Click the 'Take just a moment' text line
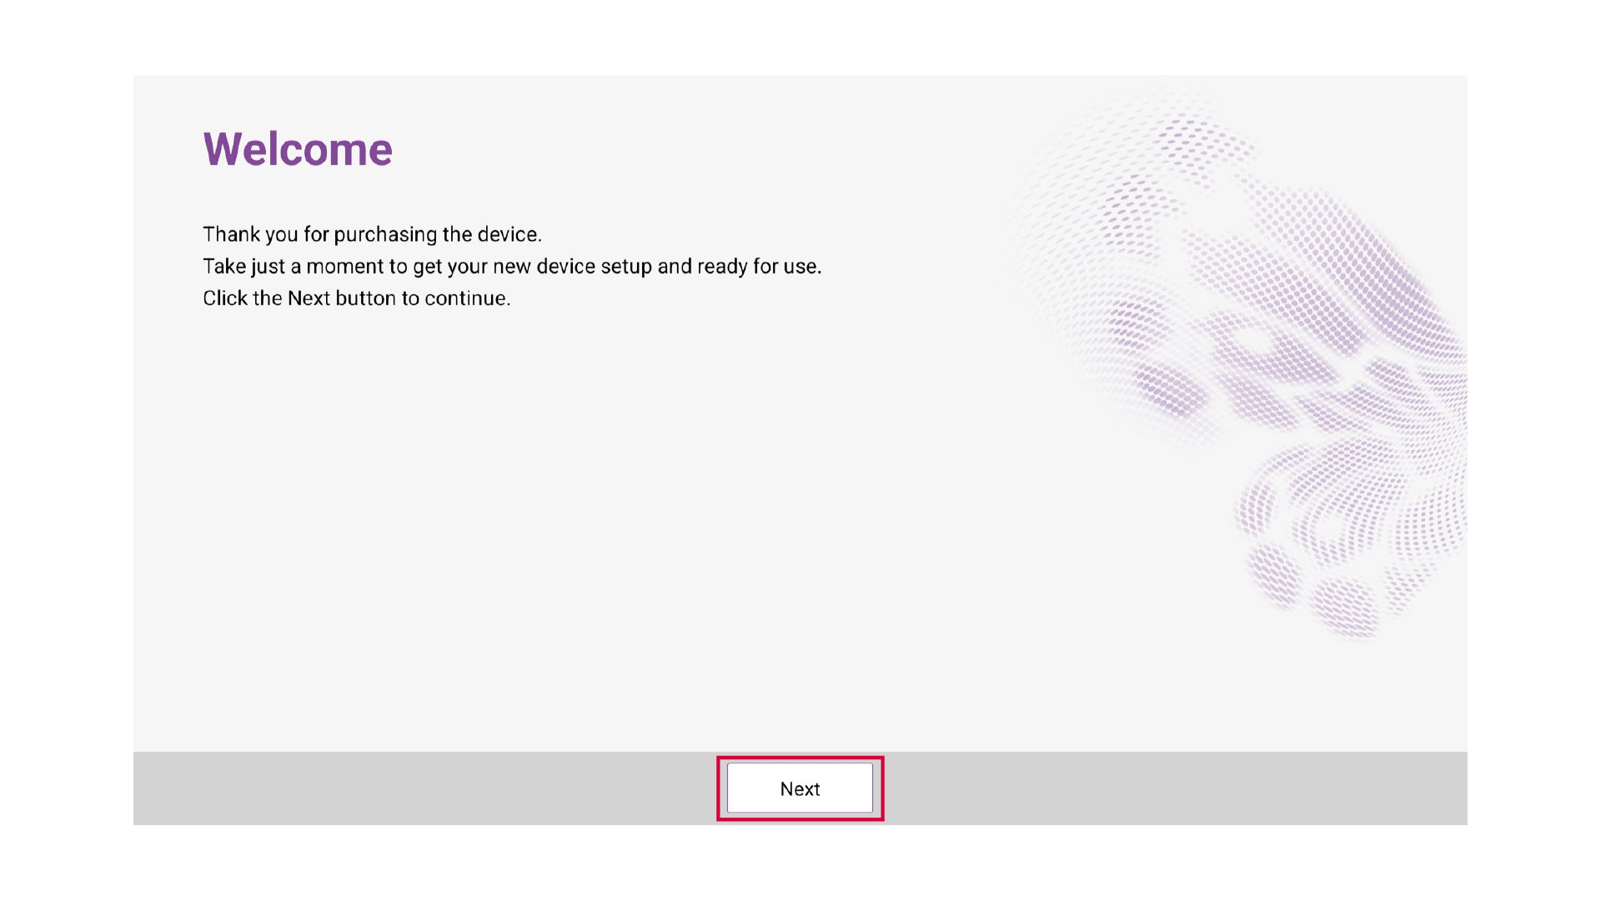The image size is (1601, 901). coord(511,267)
